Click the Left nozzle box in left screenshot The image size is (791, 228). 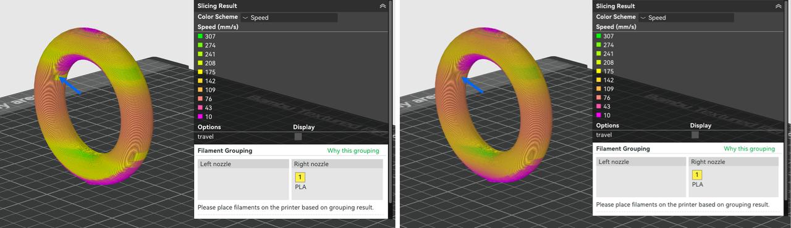coord(243,179)
